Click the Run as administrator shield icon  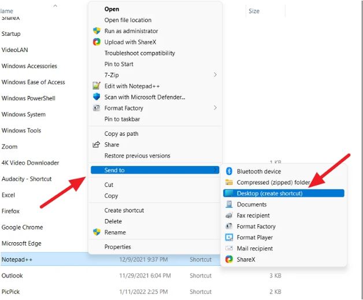[x=97, y=31]
